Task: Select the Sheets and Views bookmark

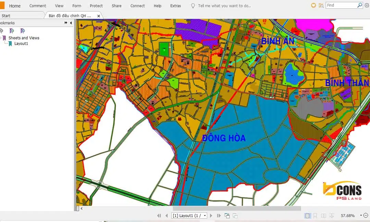Action: click(24, 38)
